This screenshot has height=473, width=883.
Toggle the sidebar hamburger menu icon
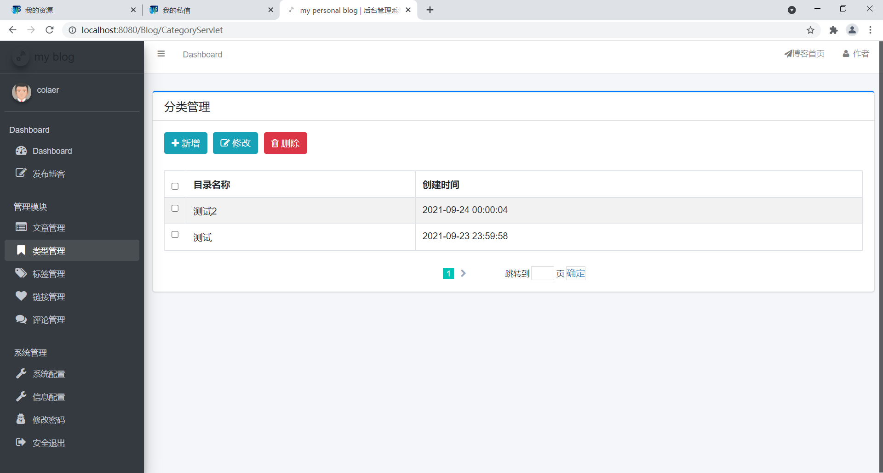click(x=161, y=54)
